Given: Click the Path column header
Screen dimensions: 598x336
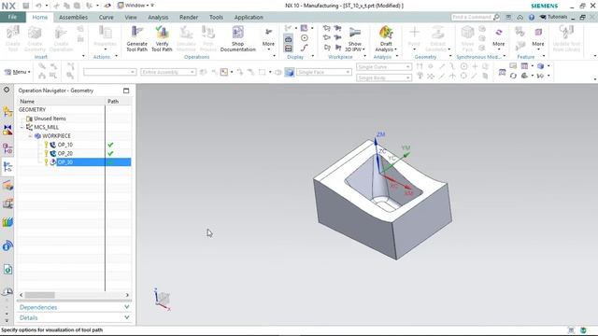Looking at the screenshot, I should tap(119, 102).
